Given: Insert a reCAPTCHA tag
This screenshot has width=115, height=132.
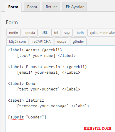Looking at the screenshot, I should [41, 42].
